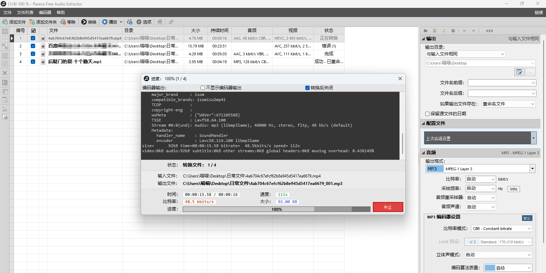Toggle 保留源文件的日期 checkbox
Viewport: 546px width, 273px height.
tap(427, 114)
